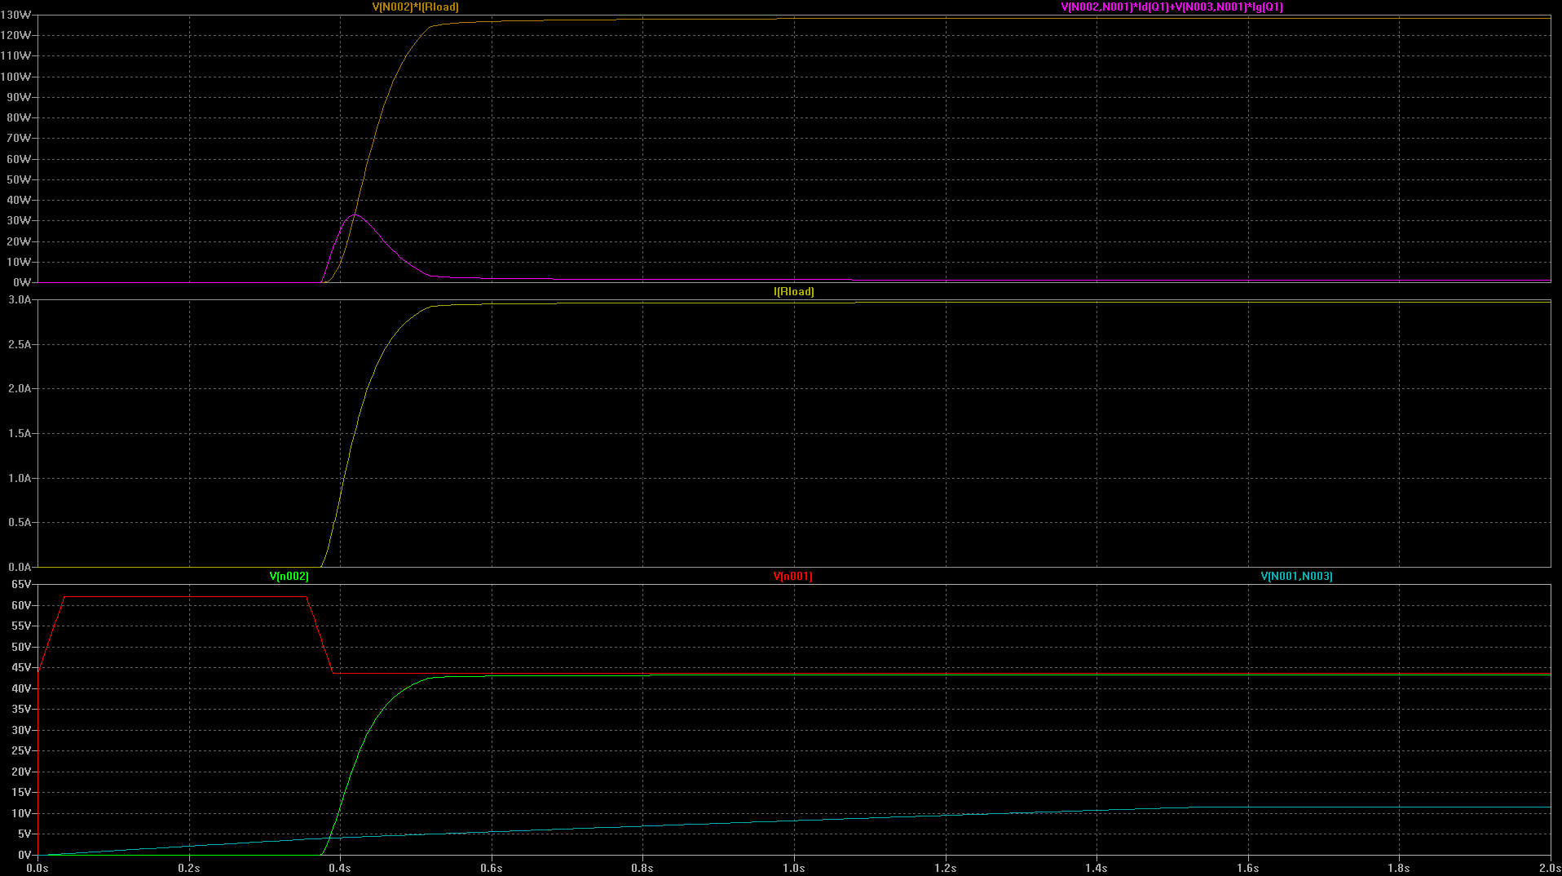1562x876 pixels.
Task: Click the 1.2s time axis label
Action: (946, 868)
